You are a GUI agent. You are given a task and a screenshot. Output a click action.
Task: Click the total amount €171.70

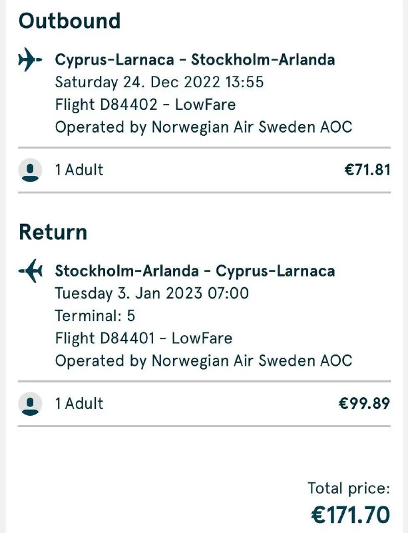(350, 514)
